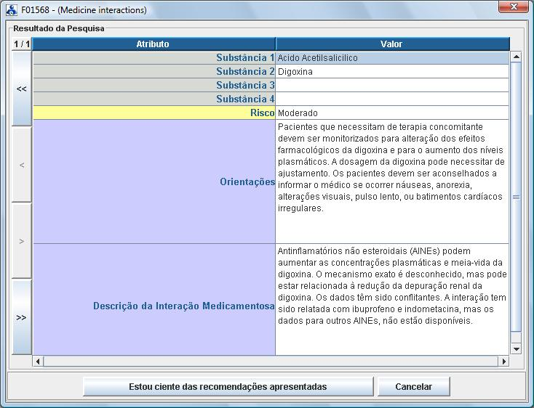Click the Cancelar button
The image size is (534, 408).
[x=413, y=387]
